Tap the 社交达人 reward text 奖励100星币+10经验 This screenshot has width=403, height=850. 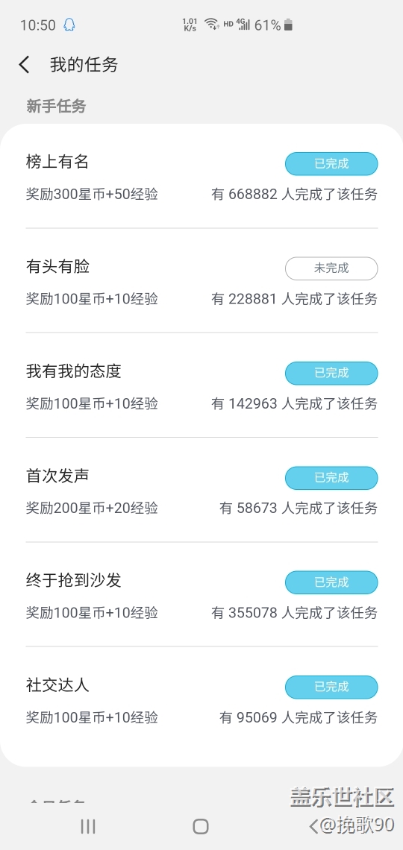click(93, 718)
